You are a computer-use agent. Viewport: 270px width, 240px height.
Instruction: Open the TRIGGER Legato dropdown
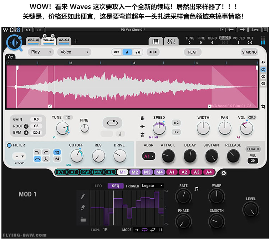point(152,185)
